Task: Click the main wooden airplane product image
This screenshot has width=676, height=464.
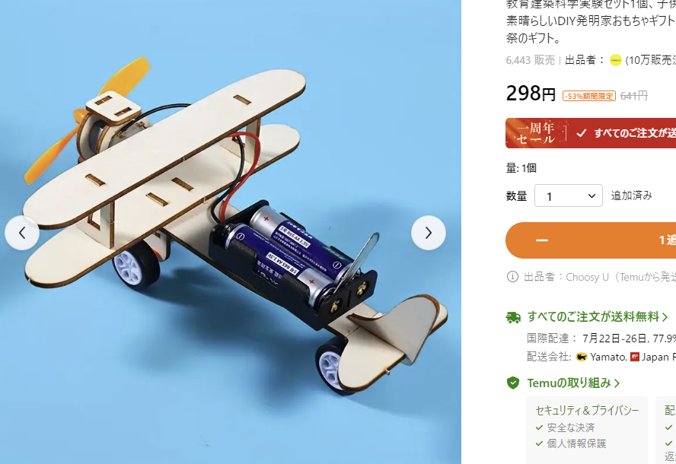Action: click(231, 232)
